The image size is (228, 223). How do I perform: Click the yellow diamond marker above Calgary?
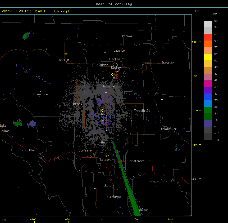(x=107, y=156)
